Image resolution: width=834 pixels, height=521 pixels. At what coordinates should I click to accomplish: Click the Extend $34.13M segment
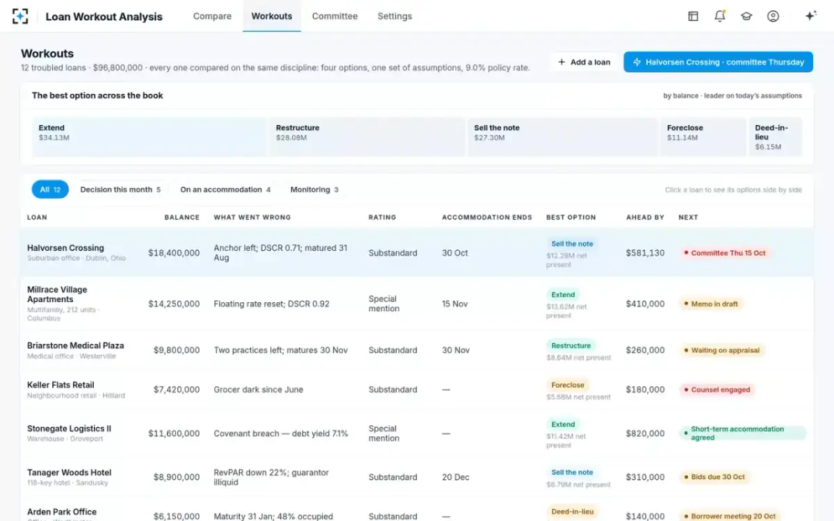pyautogui.click(x=149, y=137)
